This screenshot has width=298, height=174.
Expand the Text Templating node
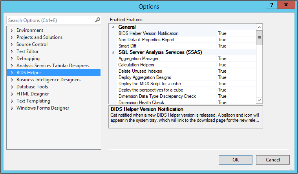(x=12, y=101)
